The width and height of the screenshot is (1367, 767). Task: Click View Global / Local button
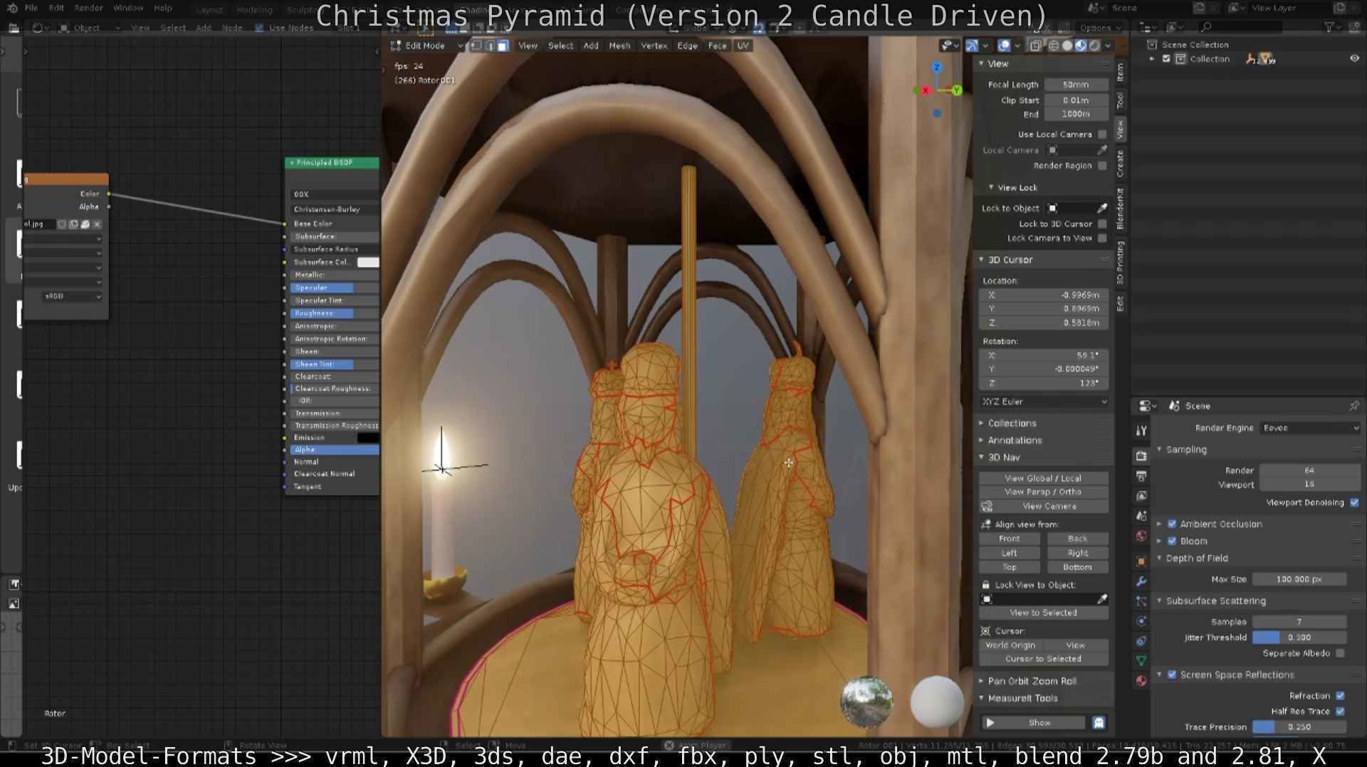1043,479
